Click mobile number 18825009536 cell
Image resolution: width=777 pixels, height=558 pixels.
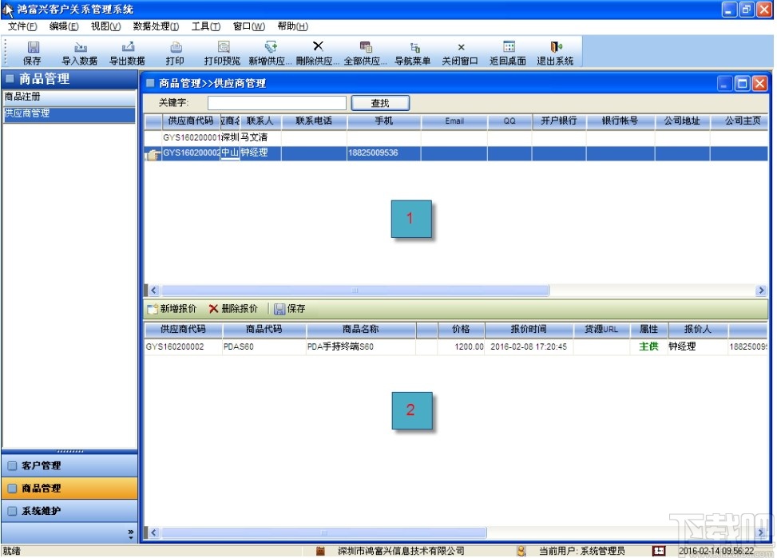point(384,152)
